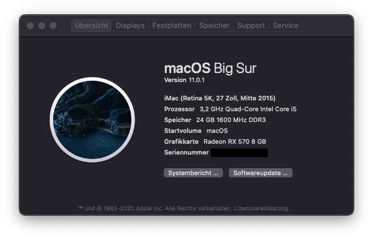Minimize the window using the middle traffic-light button
This screenshot has width=373, height=239.
[x=42, y=26]
